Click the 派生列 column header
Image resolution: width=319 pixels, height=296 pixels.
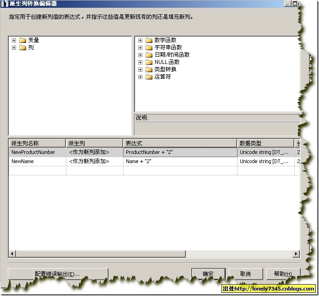click(x=94, y=143)
